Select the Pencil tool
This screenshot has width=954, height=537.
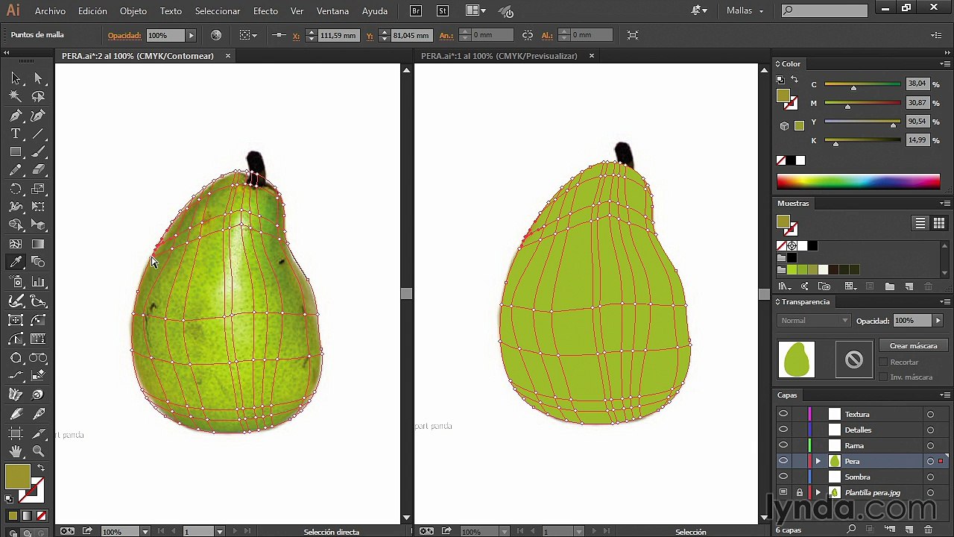coord(16,170)
